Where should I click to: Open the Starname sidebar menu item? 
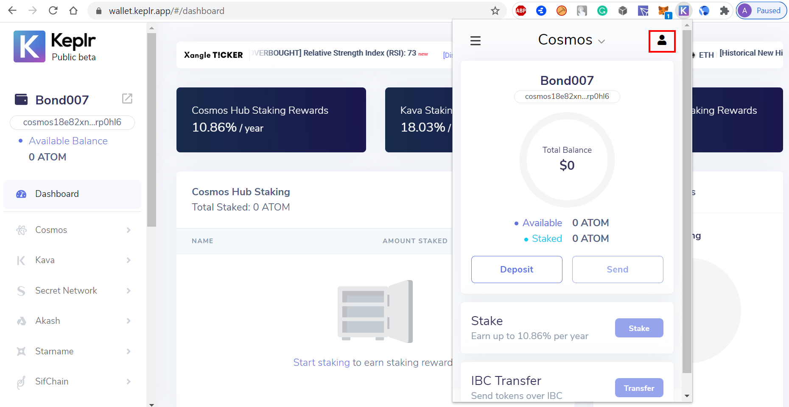[x=72, y=351]
